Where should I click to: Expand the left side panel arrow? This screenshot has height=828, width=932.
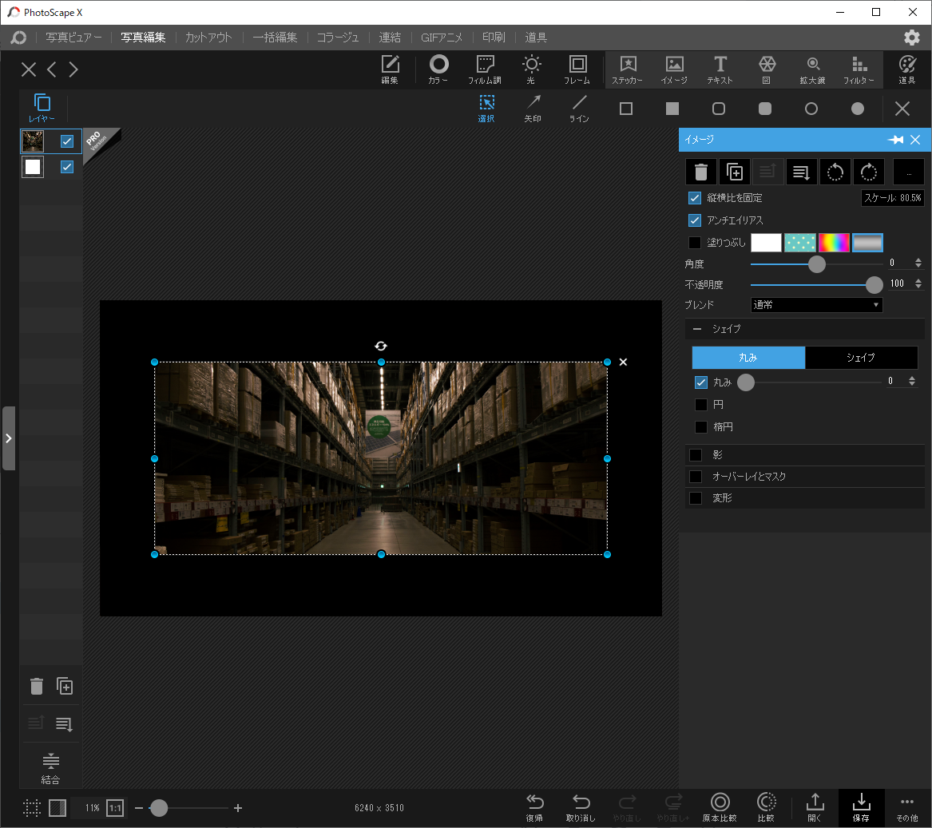click(x=9, y=438)
